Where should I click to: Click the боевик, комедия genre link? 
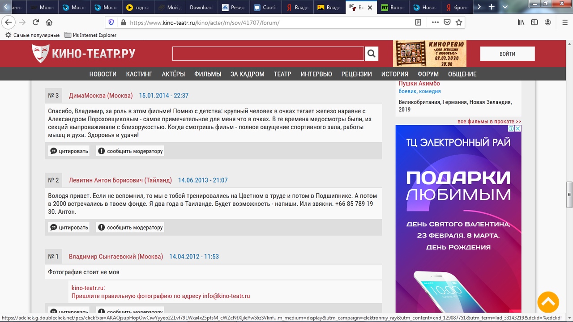pyautogui.click(x=419, y=91)
